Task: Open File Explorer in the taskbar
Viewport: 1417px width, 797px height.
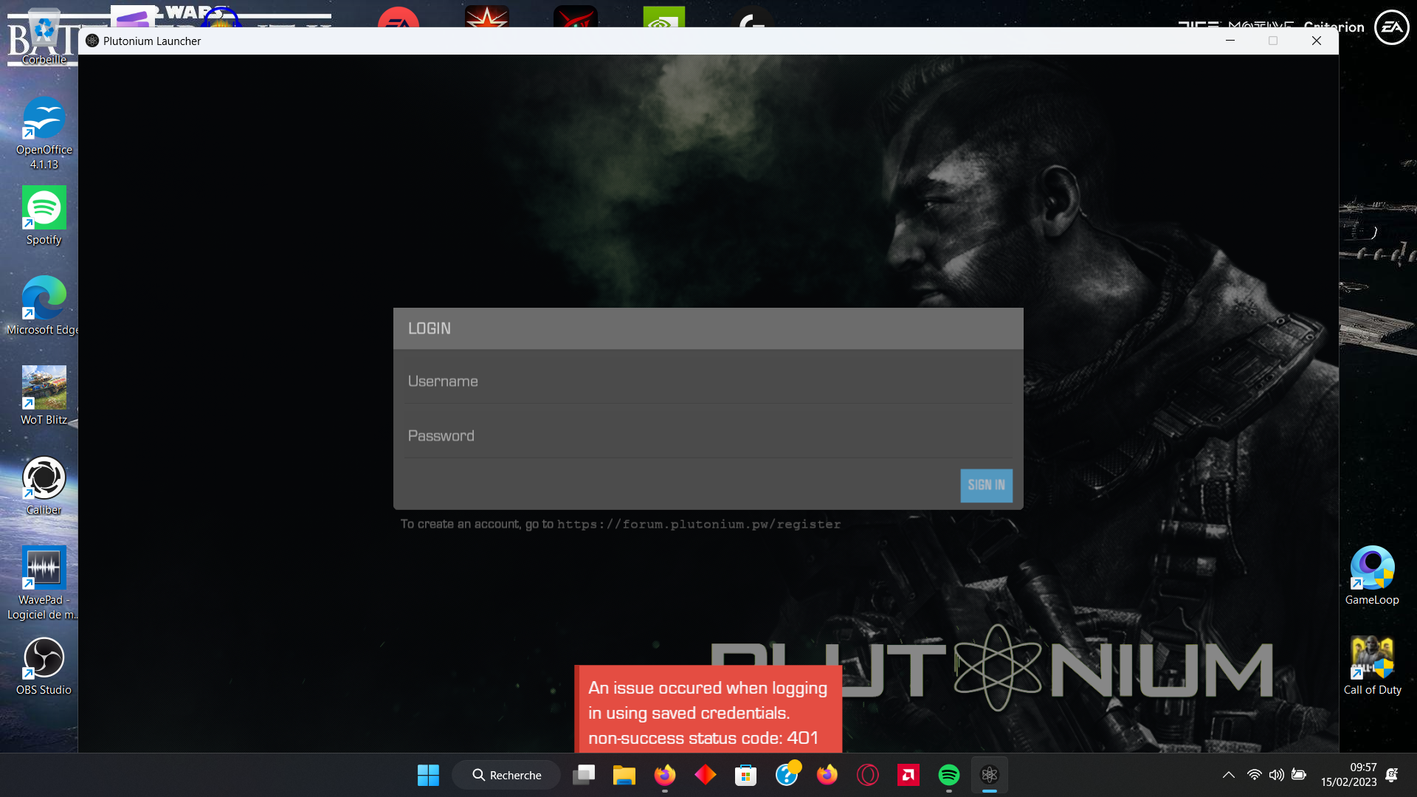Action: [x=624, y=775]
